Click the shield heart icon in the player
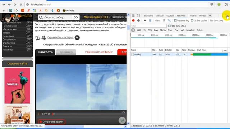 [122, 120]
